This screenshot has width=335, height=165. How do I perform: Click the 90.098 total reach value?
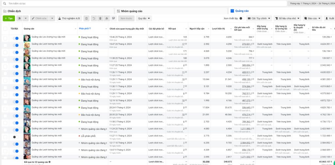206,162
